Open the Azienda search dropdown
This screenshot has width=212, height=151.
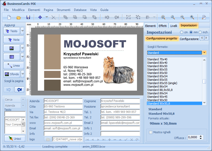pyautogui.click(x=23, y=106)
